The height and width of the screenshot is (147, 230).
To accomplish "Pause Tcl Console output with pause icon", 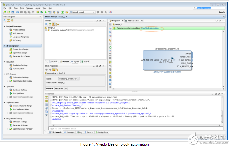I will [x=47, y=104].
